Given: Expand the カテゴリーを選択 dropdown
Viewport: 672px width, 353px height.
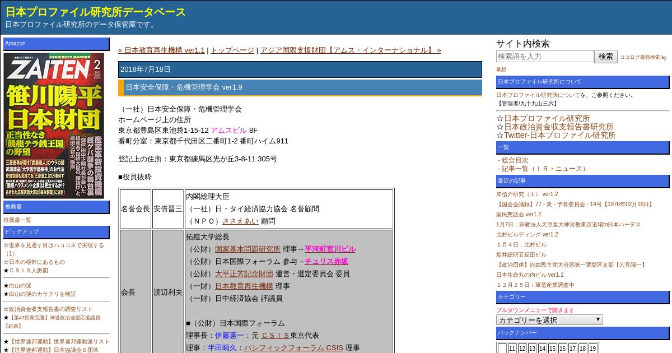Looking at the screenshot, I should pyautogui.click(x=549, y=320).
